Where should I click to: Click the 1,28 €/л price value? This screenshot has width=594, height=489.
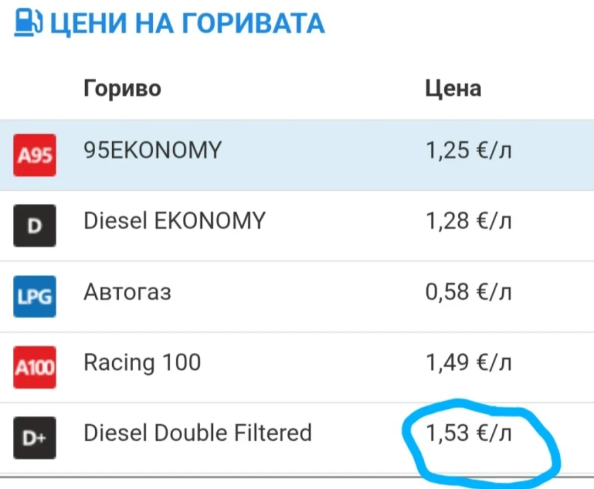(469, 220)
